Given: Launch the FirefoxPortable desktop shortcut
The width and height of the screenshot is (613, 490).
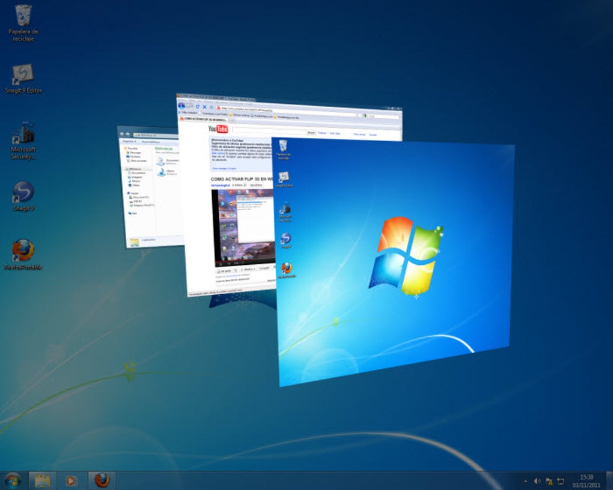Looking at the screenshot, I should (x=23, y=255).
